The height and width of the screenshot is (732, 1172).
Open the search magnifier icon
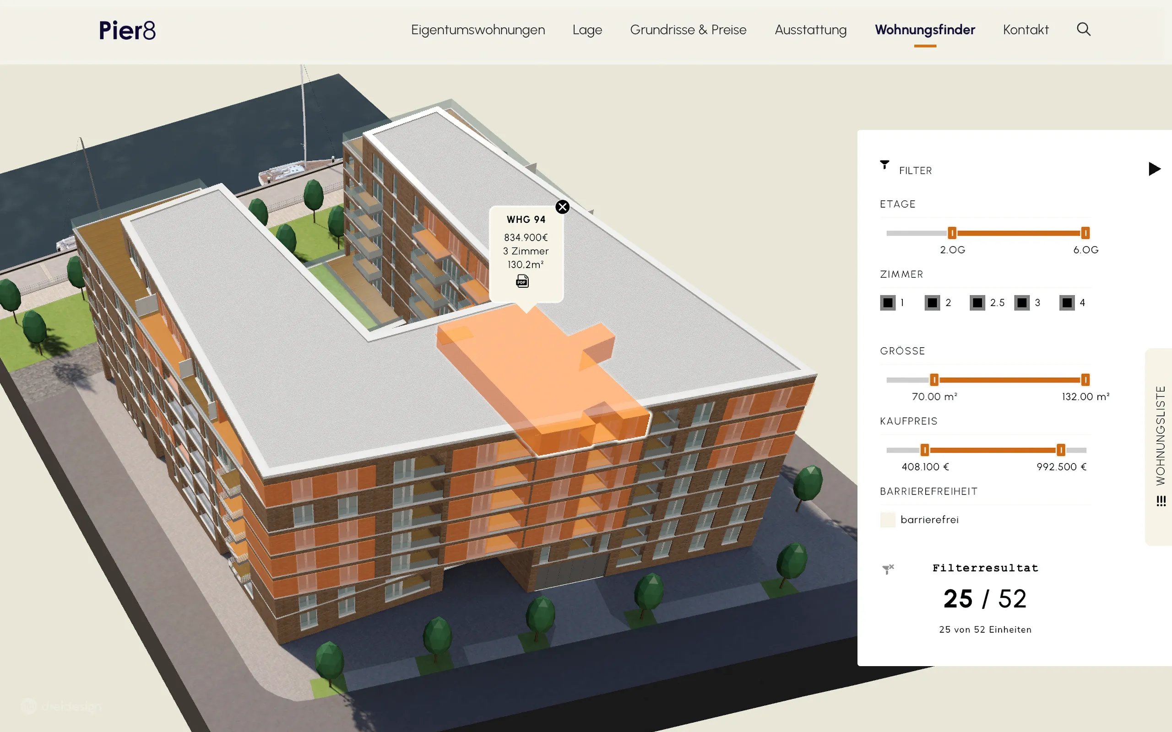pos(1083,30)
